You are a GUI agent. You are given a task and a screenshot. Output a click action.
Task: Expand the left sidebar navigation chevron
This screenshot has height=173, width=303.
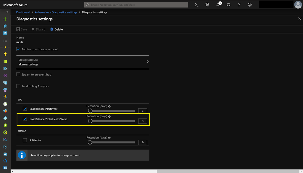7,12
